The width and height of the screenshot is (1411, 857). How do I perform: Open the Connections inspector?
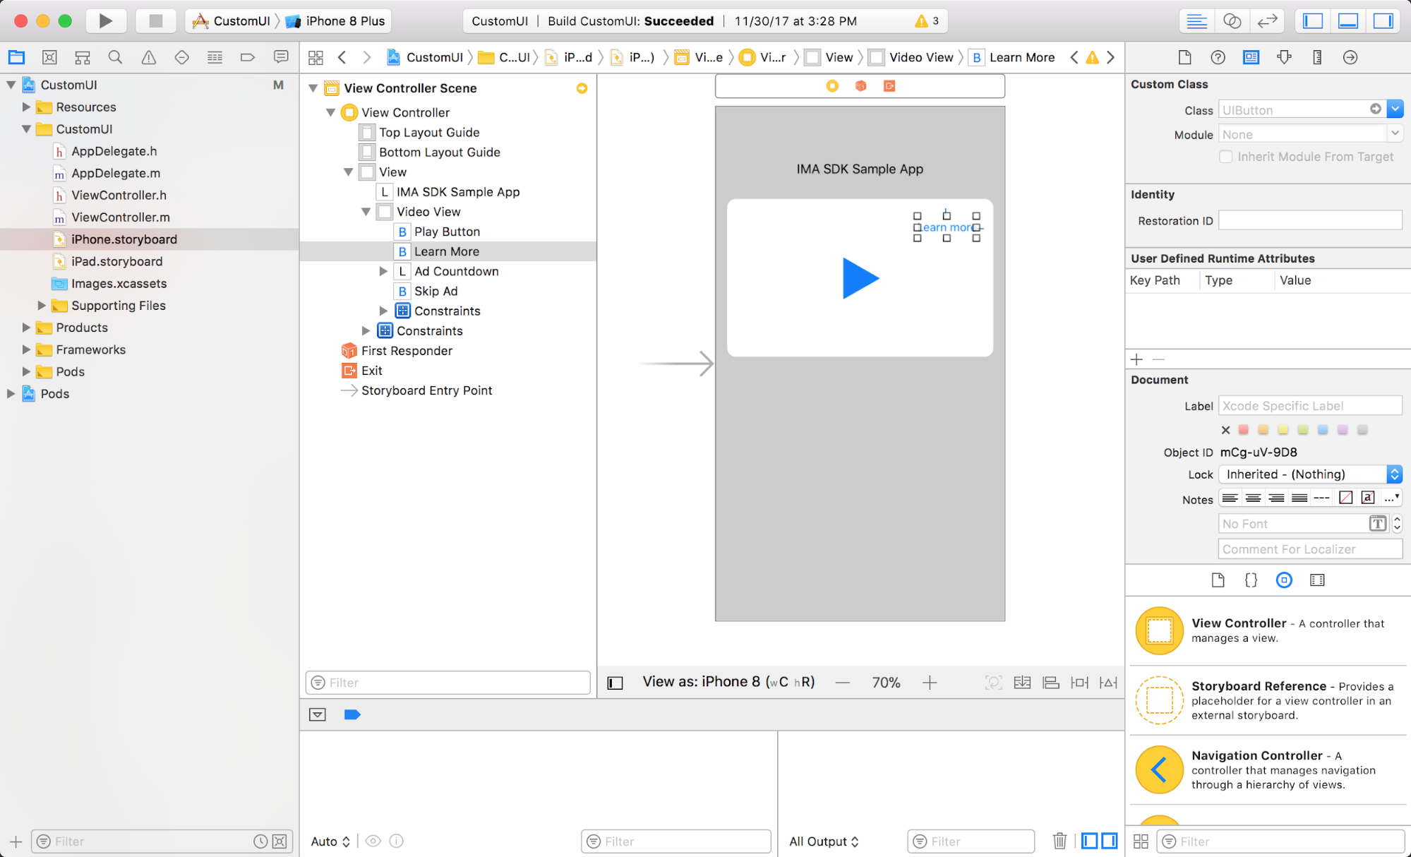1350,57
